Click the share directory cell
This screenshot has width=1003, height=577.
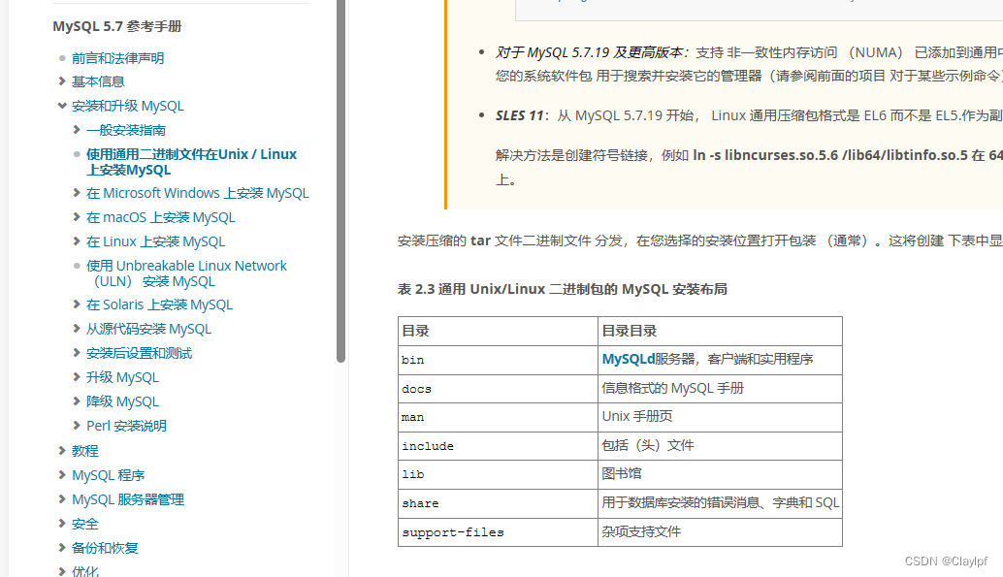click(498, 503)
